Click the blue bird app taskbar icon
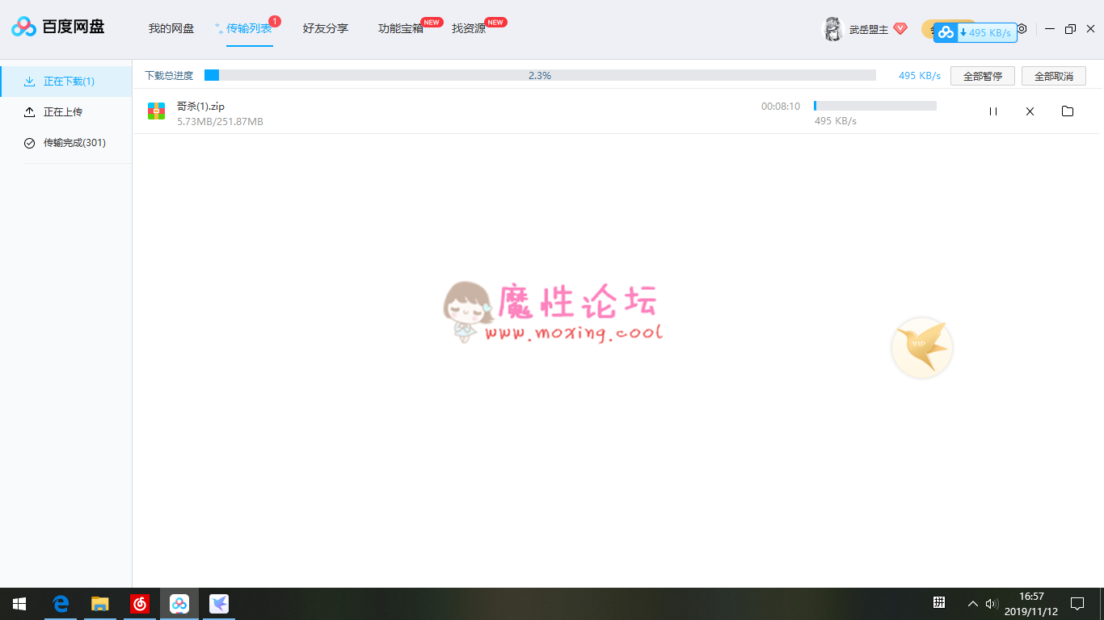 tap(219, 604)
